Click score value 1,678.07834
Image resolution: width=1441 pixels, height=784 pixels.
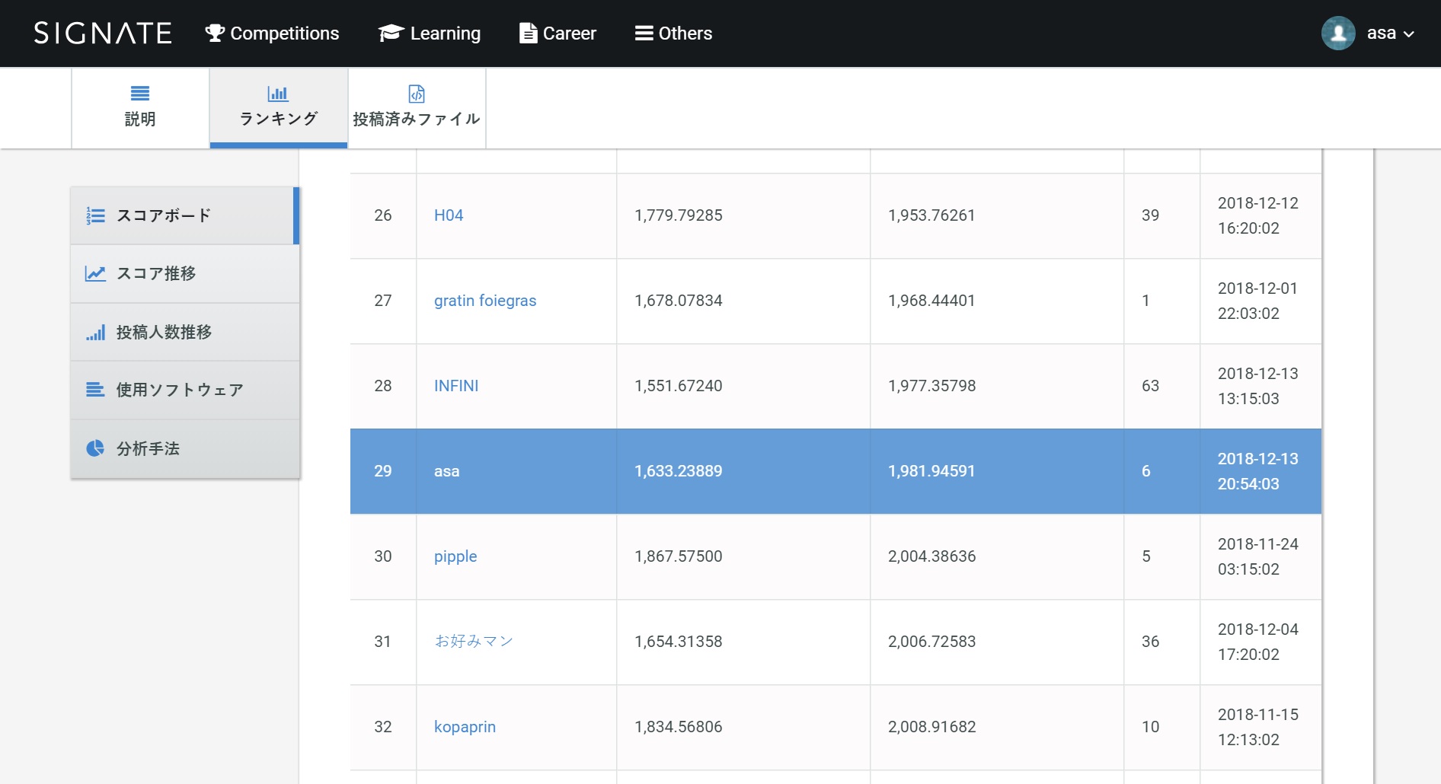point(679,301)
